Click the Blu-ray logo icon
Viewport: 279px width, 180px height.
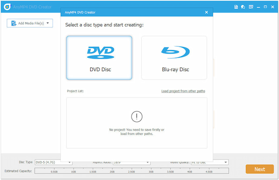(175, 52)
